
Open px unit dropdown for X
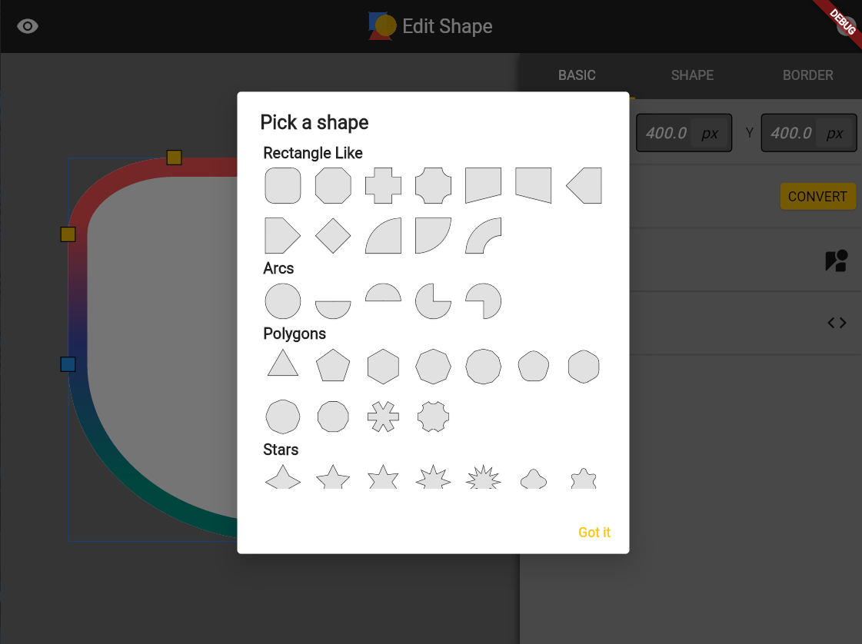pyautogui.click(x=710, y=133)
